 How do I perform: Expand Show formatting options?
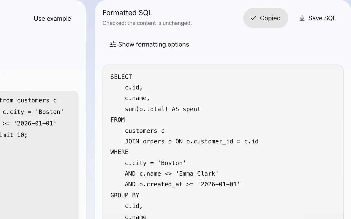(x=149, y=44)
